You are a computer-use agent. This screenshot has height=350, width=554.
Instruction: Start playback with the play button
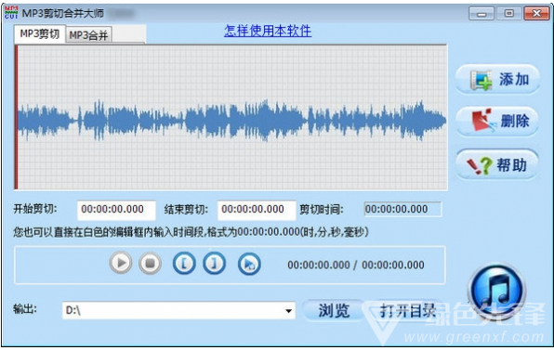(x=121, y=263)
